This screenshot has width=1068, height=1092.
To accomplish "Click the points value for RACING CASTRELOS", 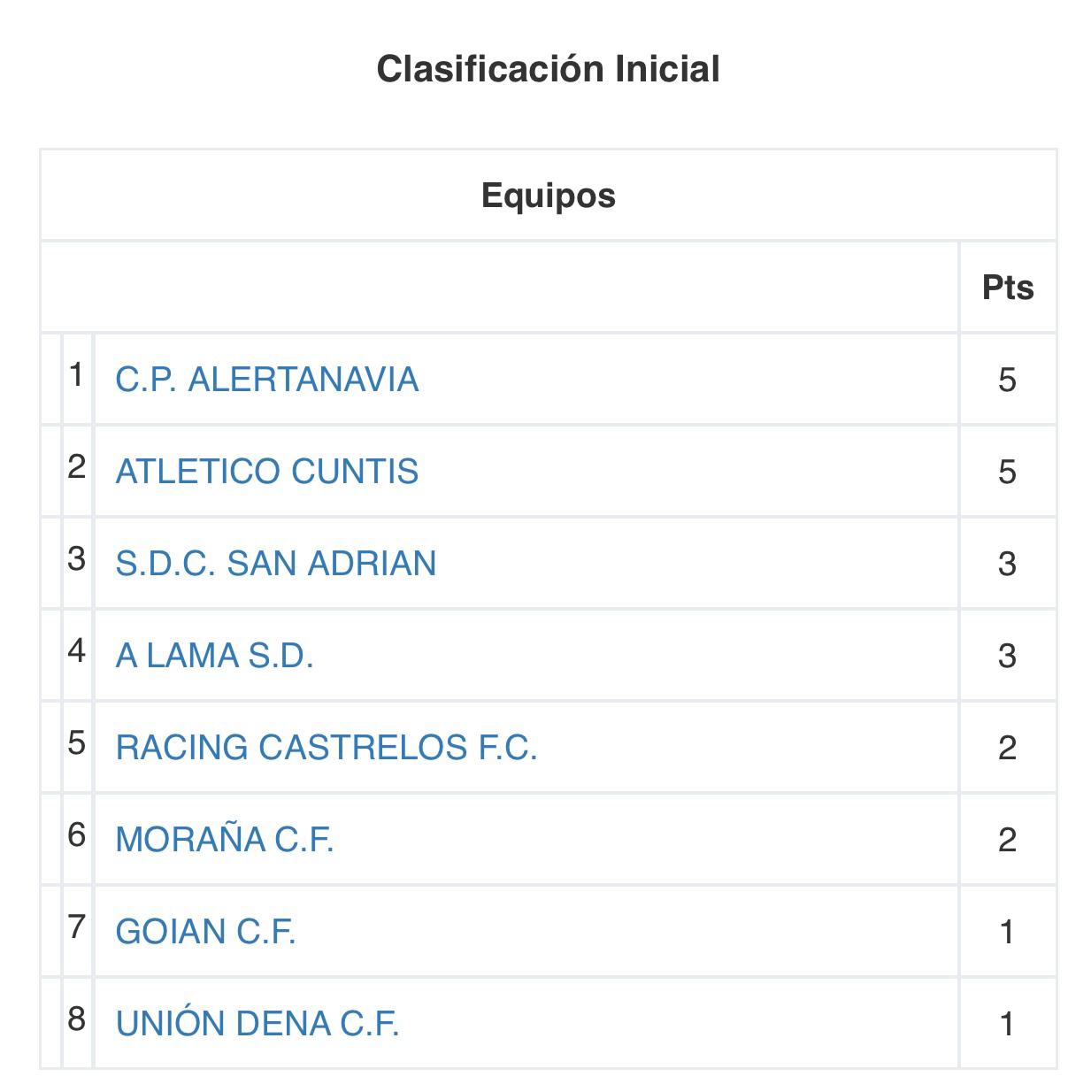I will [1007, 748].
